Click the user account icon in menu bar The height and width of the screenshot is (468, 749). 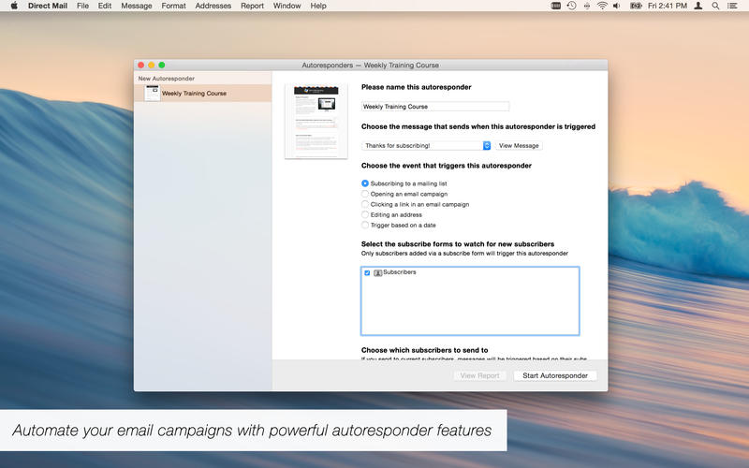(698, 6)
